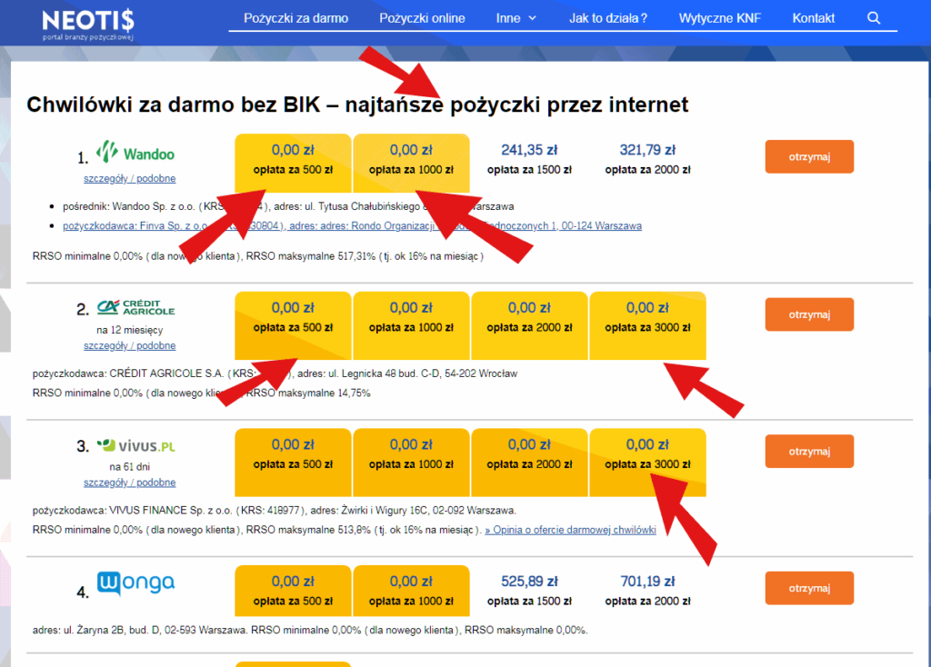931x667 pixels.
Task: Click pożyczkodawca: CRÉDIT AGRICOLE S.A. text
Action: 125,373
